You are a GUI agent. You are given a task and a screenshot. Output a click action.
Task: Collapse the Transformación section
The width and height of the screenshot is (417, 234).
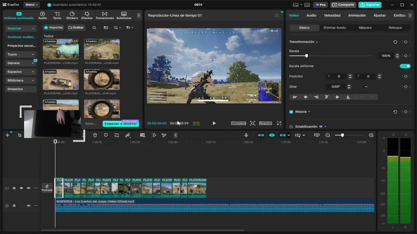[x=317, y=42]
